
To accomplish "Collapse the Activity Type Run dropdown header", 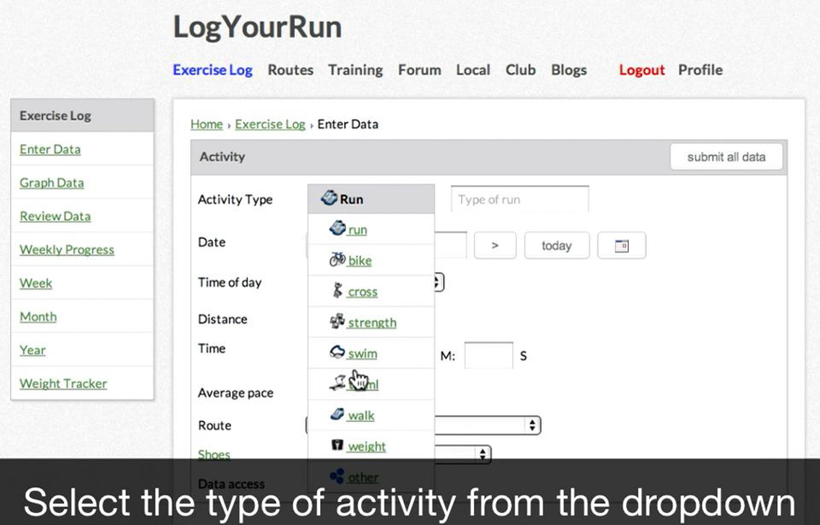I will pyautogui.click(x=371, y=199).
